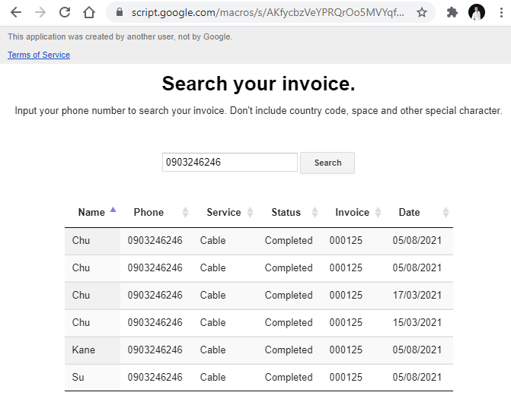Click the browser back arrow

pyautogui.click(x=16, y=12)
